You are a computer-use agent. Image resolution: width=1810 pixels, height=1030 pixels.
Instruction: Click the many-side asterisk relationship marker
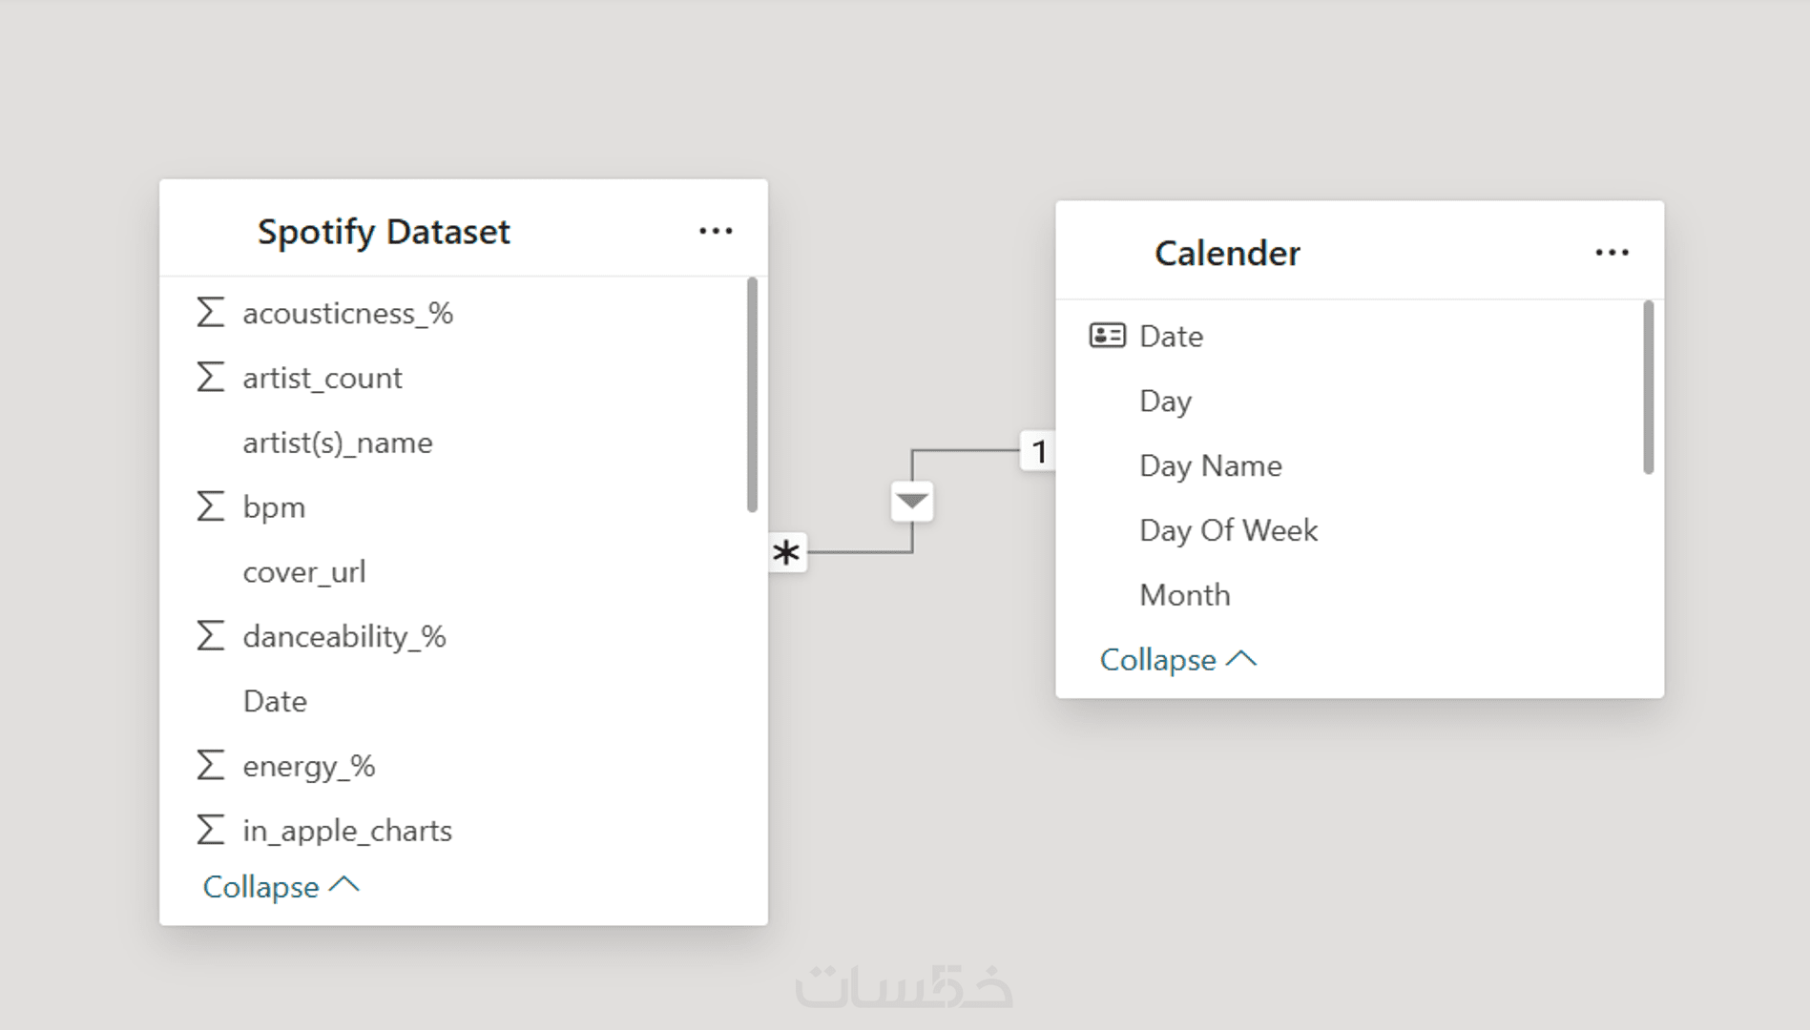coord(786,552)
